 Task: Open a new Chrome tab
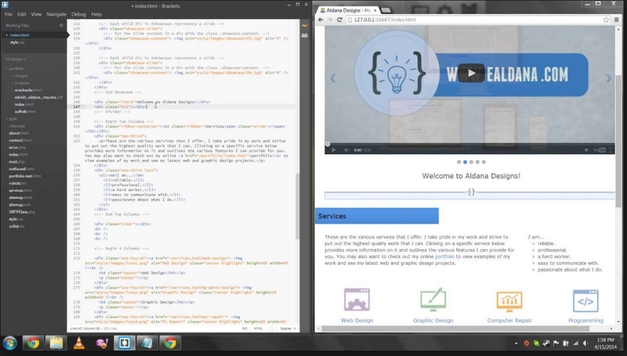(x=386, y=10)
